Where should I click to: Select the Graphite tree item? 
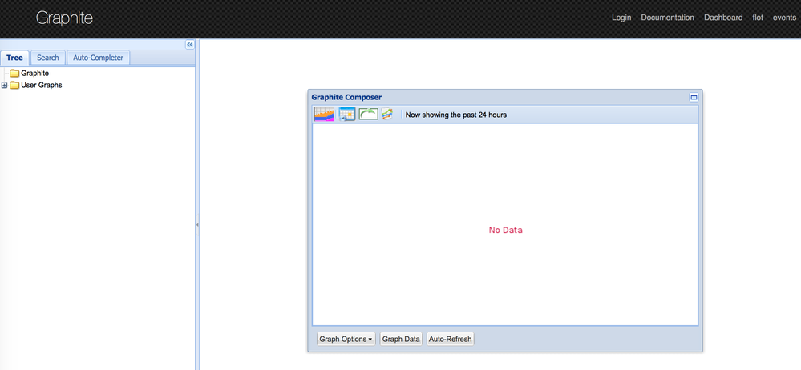[x=34, y=74]
